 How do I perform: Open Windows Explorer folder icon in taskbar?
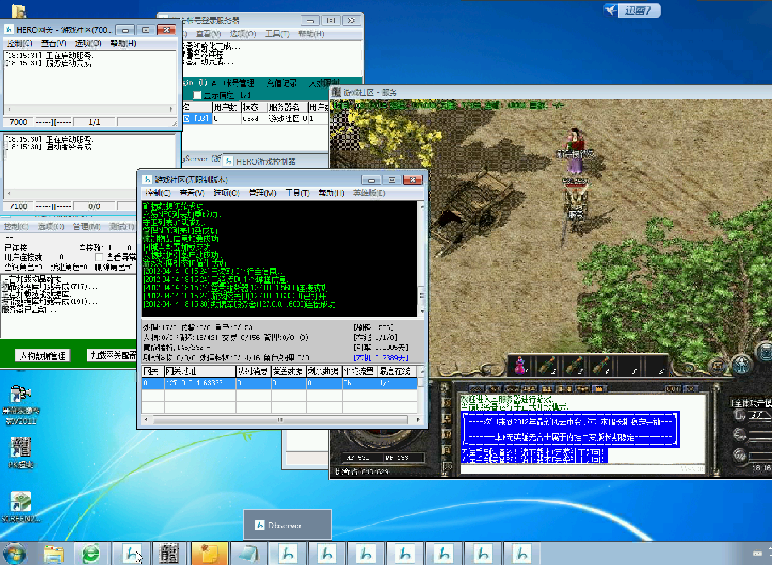point(53,553)
